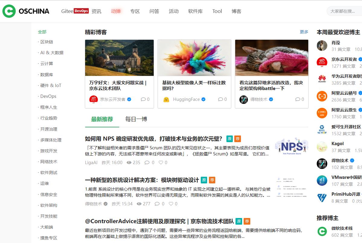
Task: Click the red DevOps badge
Action: pyautogui.click(x=81, y=11)
